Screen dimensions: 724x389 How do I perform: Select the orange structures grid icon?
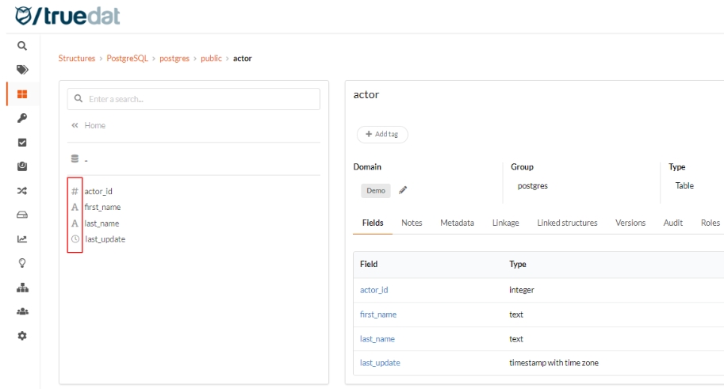coord(22,94)
